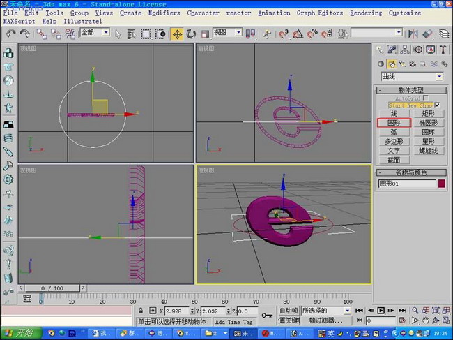Activate the Select and Move tool
The height and width of the screenshot is (340, 453).
pos(177,34)
